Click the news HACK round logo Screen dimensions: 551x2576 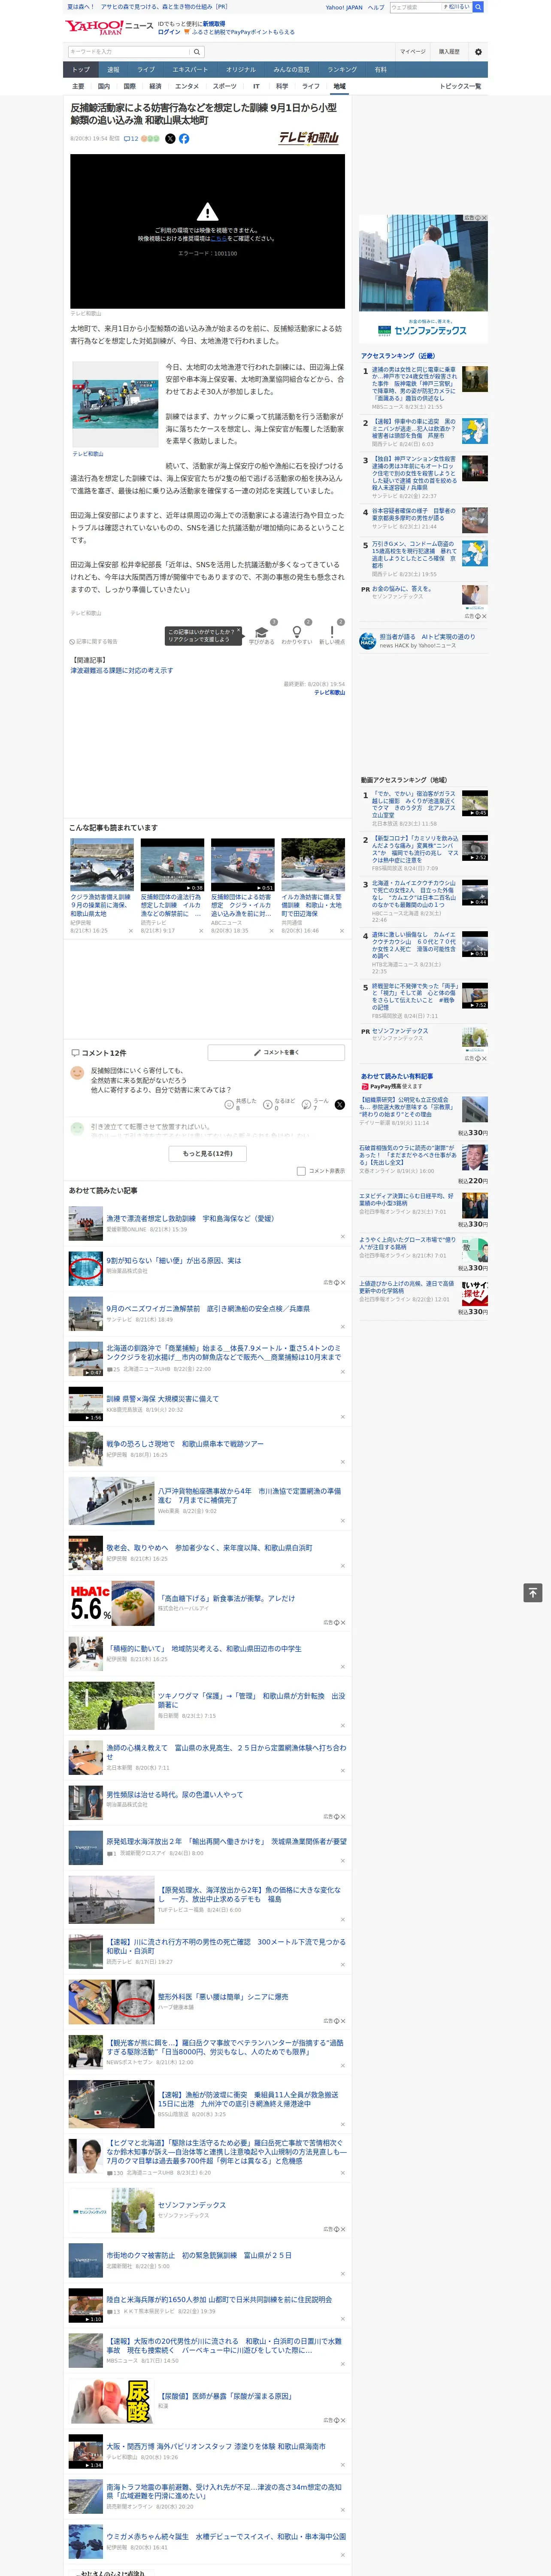368,641
